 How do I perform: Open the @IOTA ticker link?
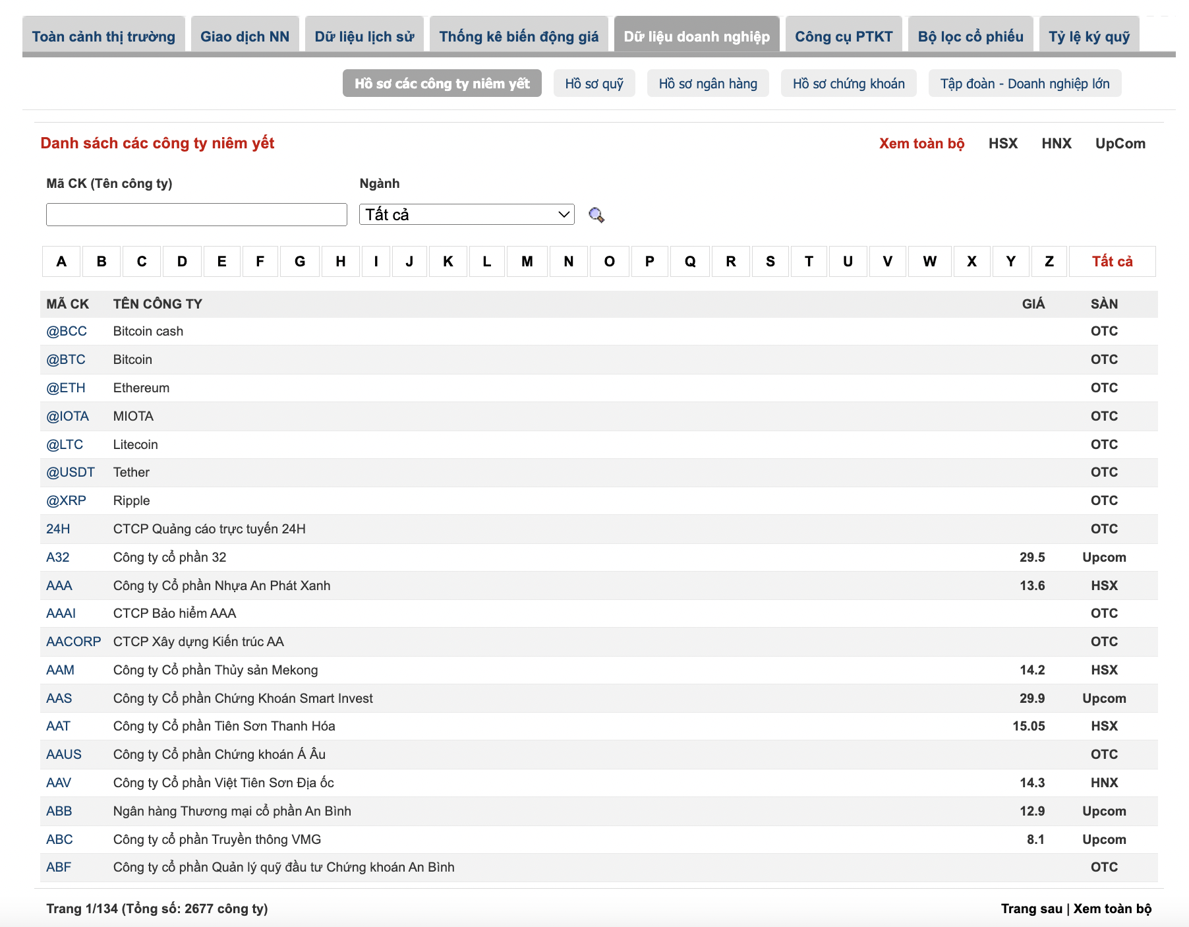pyautogui.click(x=67, y=416)
